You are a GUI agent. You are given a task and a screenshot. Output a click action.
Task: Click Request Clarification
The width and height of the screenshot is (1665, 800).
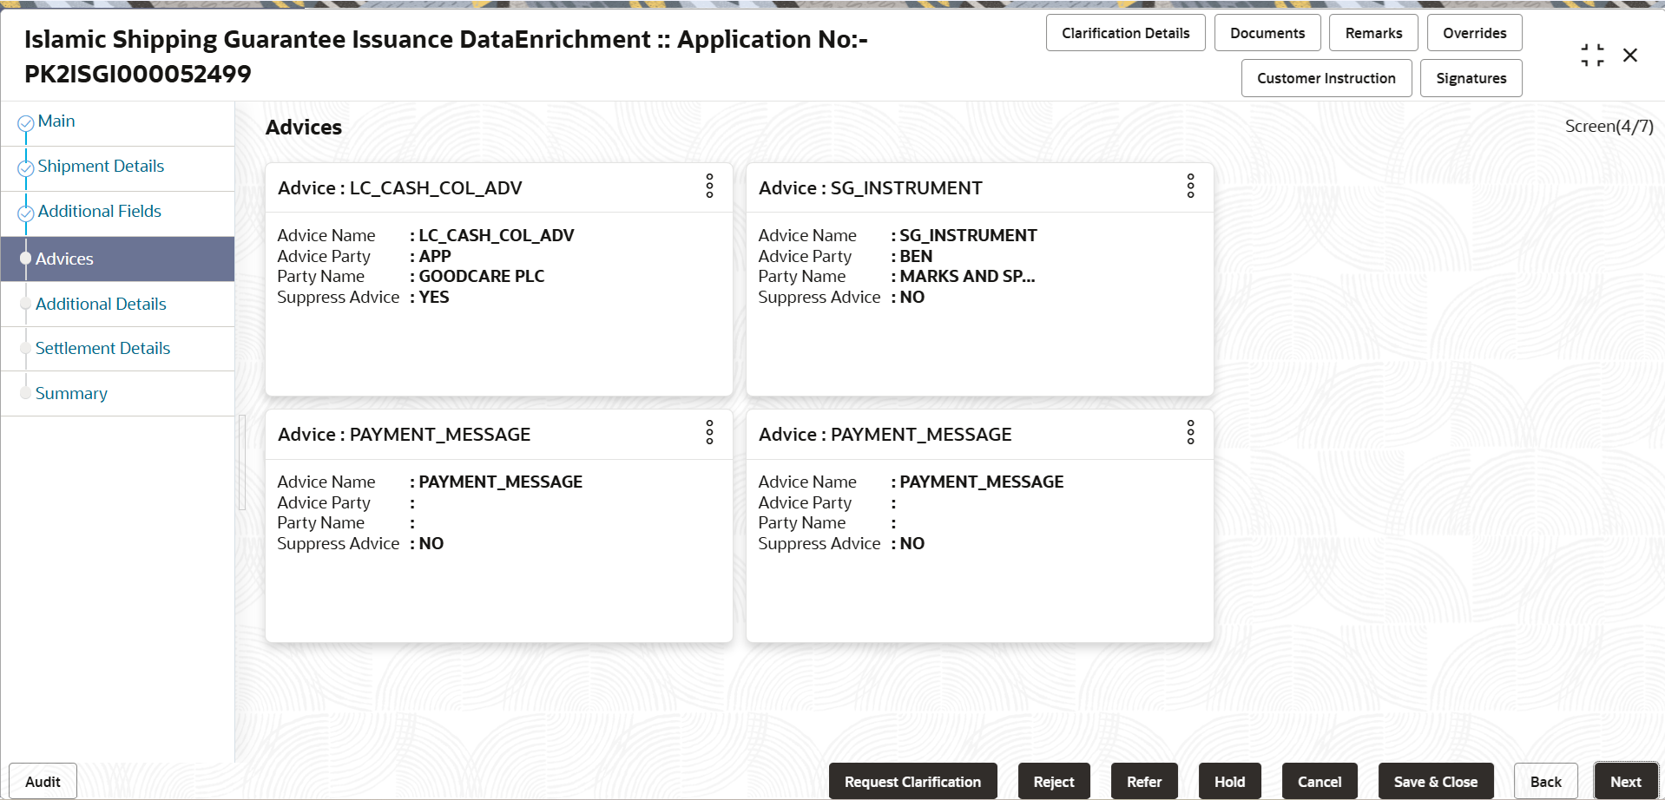coord(912,782)
